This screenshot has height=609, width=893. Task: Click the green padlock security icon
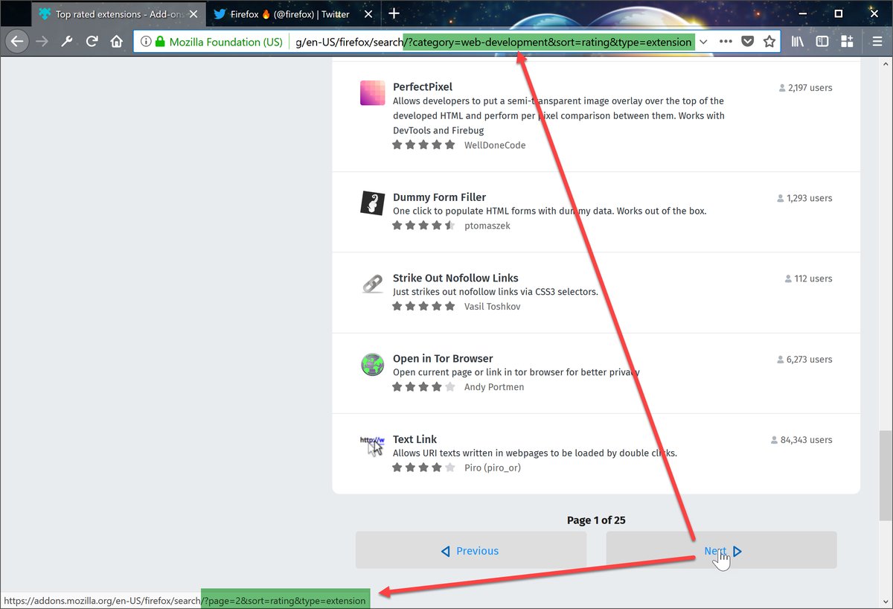coord(160,42)
